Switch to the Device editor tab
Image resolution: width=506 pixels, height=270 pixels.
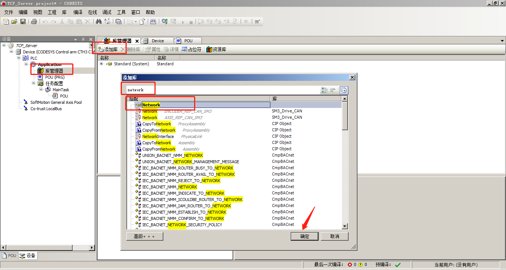tap(158, 41)
